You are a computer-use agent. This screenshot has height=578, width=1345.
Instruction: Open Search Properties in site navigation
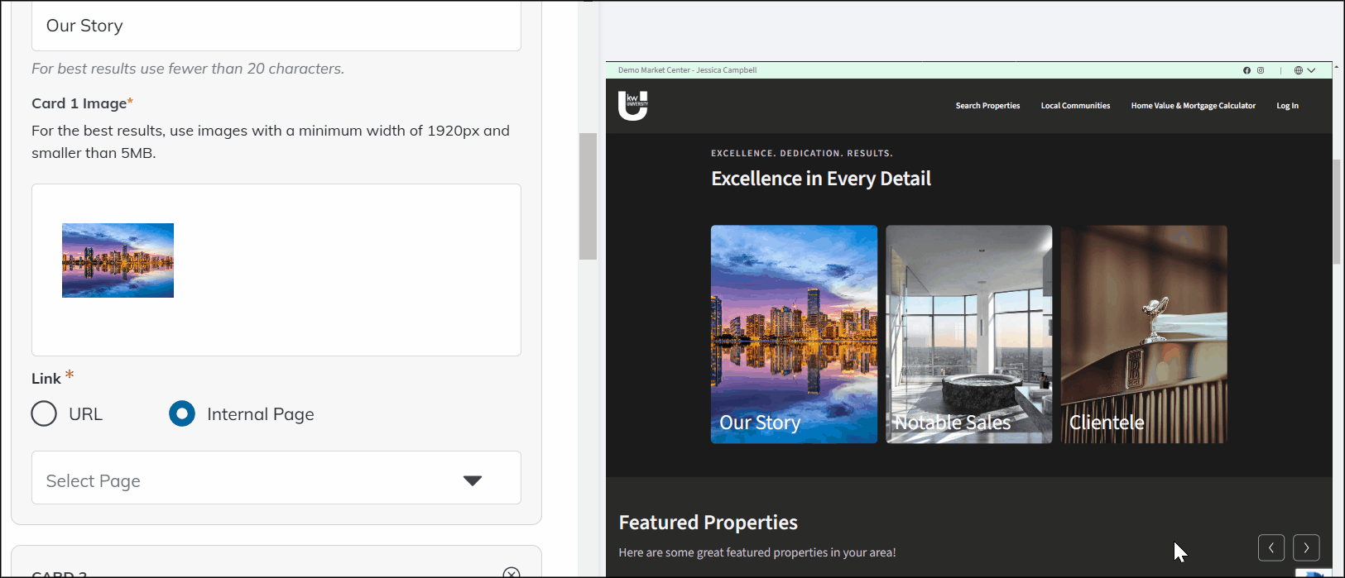point(987,106)
